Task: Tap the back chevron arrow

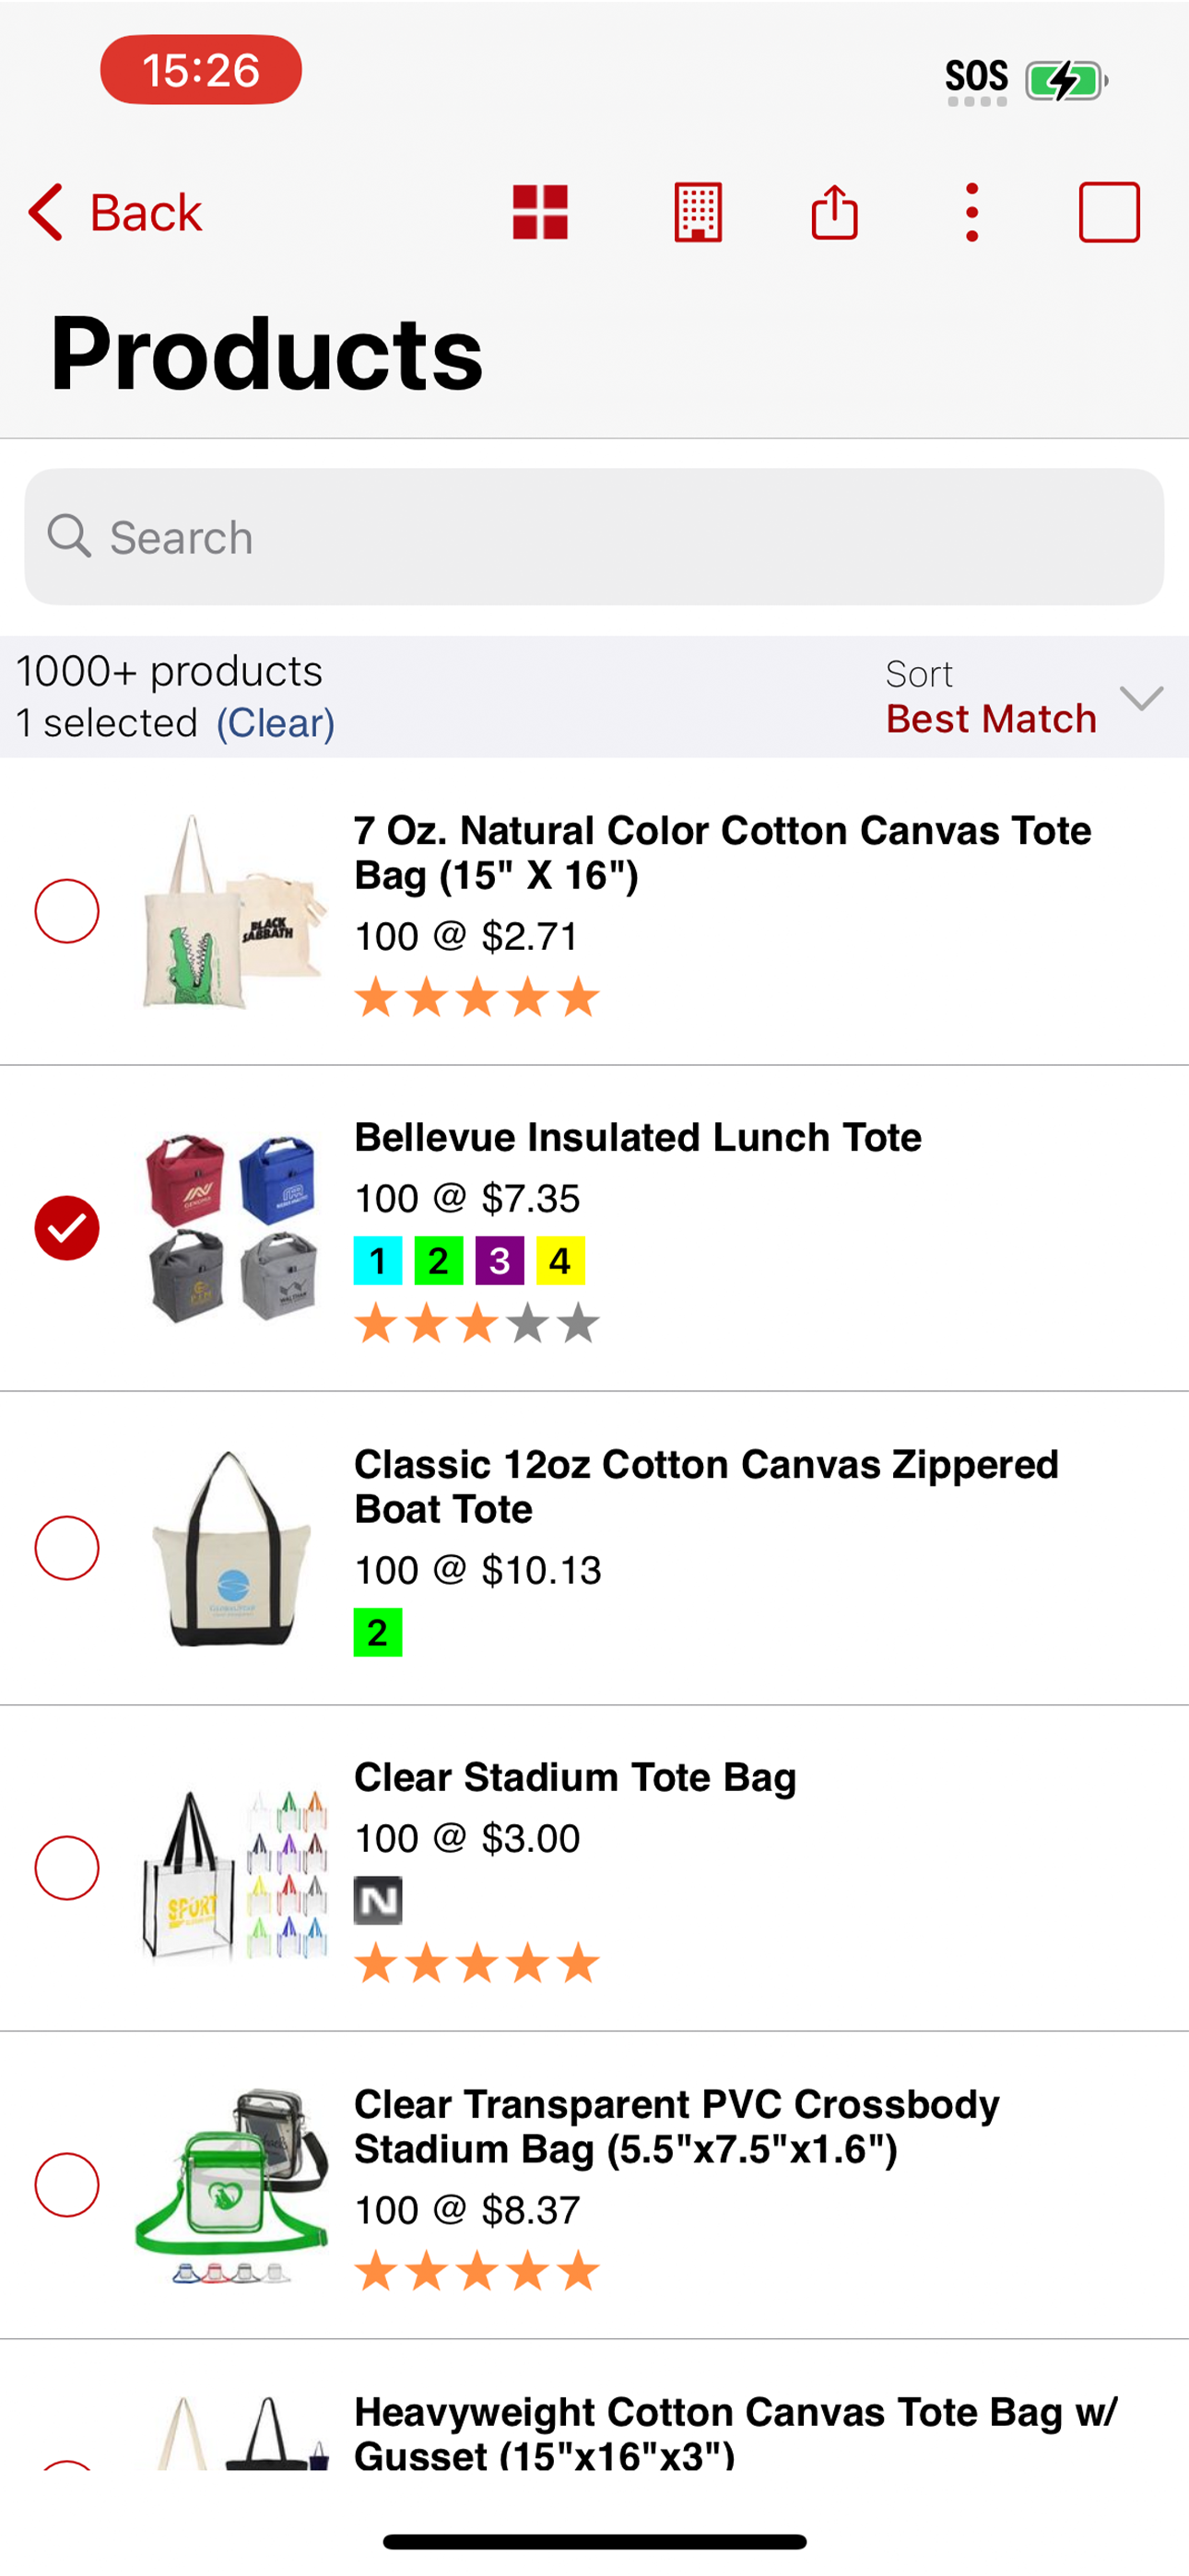Action: click(46, 212)
